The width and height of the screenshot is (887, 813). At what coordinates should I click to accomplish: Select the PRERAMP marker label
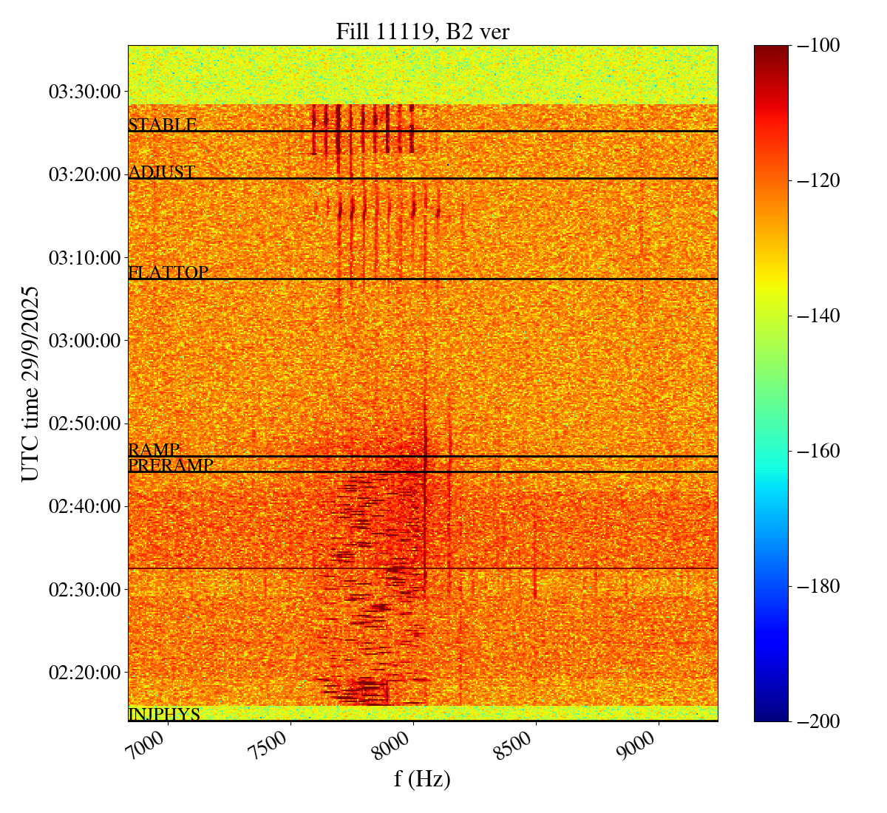[171, 466]
